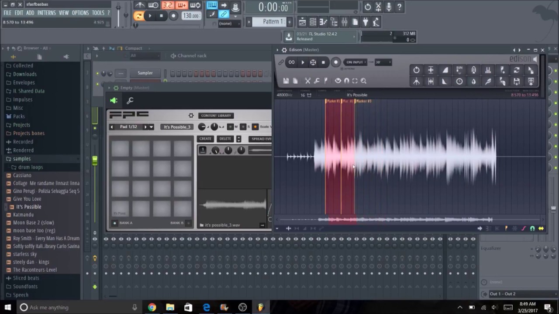
Task: Click Edison's fade-in ramp tool
Action: coord(445,70)
